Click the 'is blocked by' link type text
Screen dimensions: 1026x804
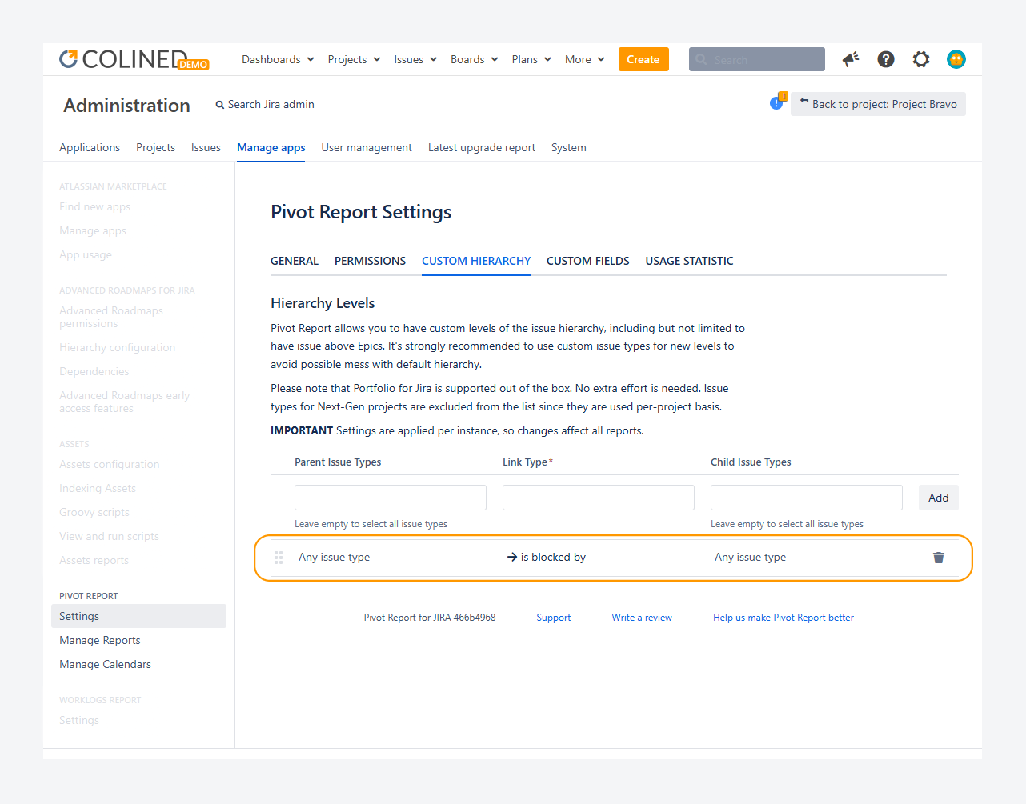(553, 558)
